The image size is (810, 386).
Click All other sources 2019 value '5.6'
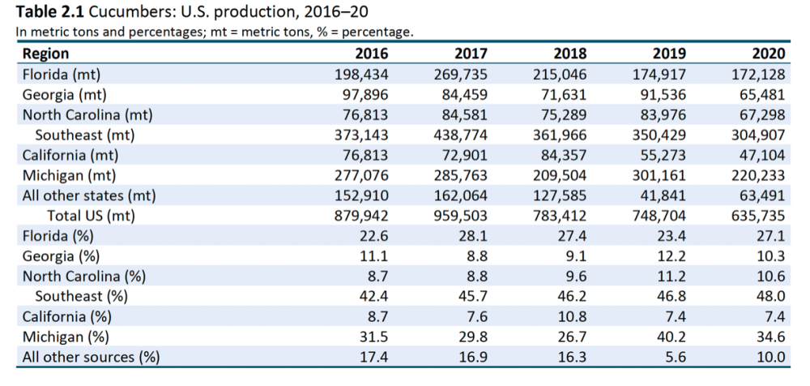pyautogui.click(x=676, y=357)
